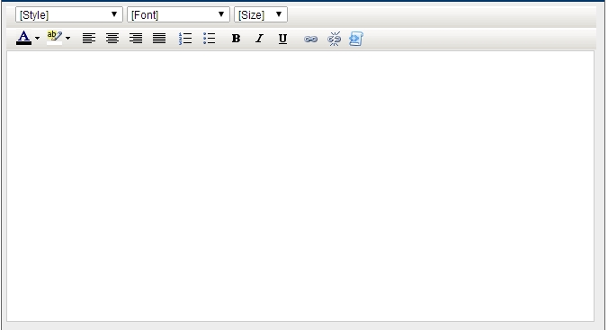Insert a hyperlink with the chain icon
The height and width of the screenshot is (330, 608).
tap(310, 39)
